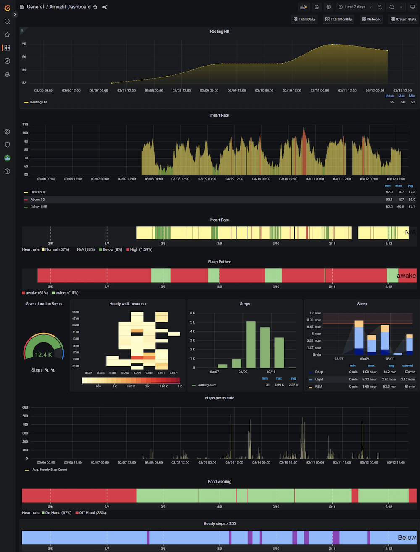Click the General folder breadcrumb
This screenshot has height=552, width=420.
35,7
